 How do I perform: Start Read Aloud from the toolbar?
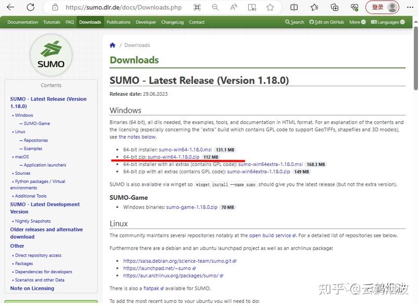[x=234, y=7]
